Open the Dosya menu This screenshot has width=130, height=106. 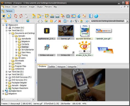pos(8,7)
